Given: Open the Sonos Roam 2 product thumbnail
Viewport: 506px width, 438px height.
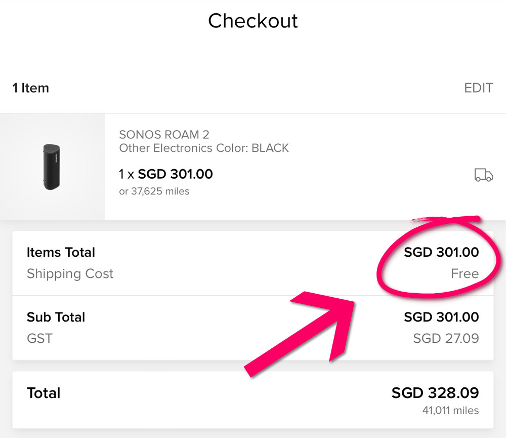Looking at the screenshot, I should [52, 167].
